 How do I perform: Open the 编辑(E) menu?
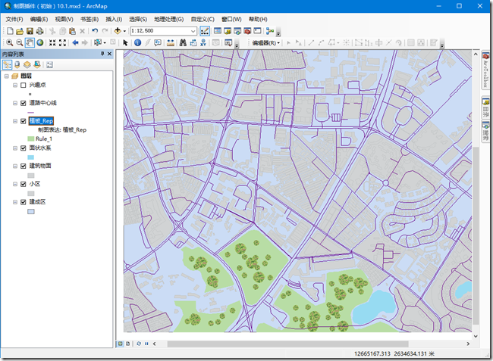pyautogui.click(x=39, y=19)
